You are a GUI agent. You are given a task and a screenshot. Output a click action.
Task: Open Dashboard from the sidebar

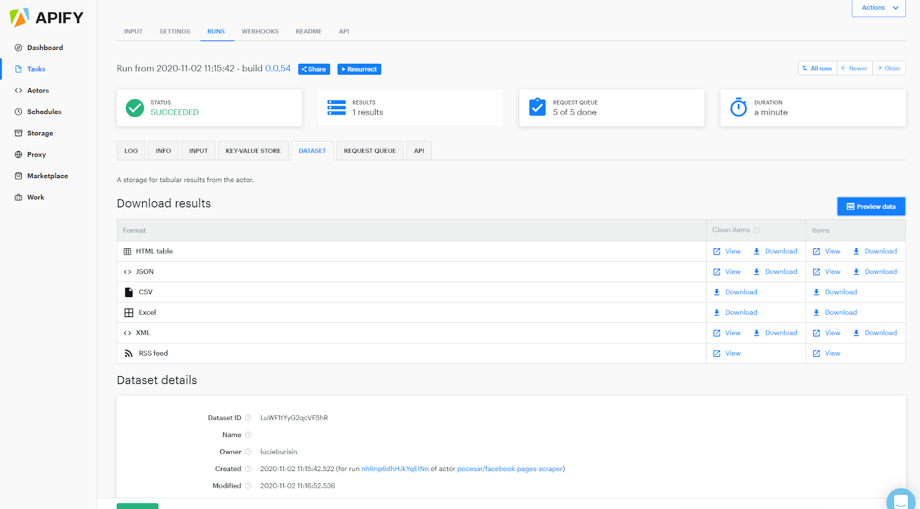pos(45,48)
